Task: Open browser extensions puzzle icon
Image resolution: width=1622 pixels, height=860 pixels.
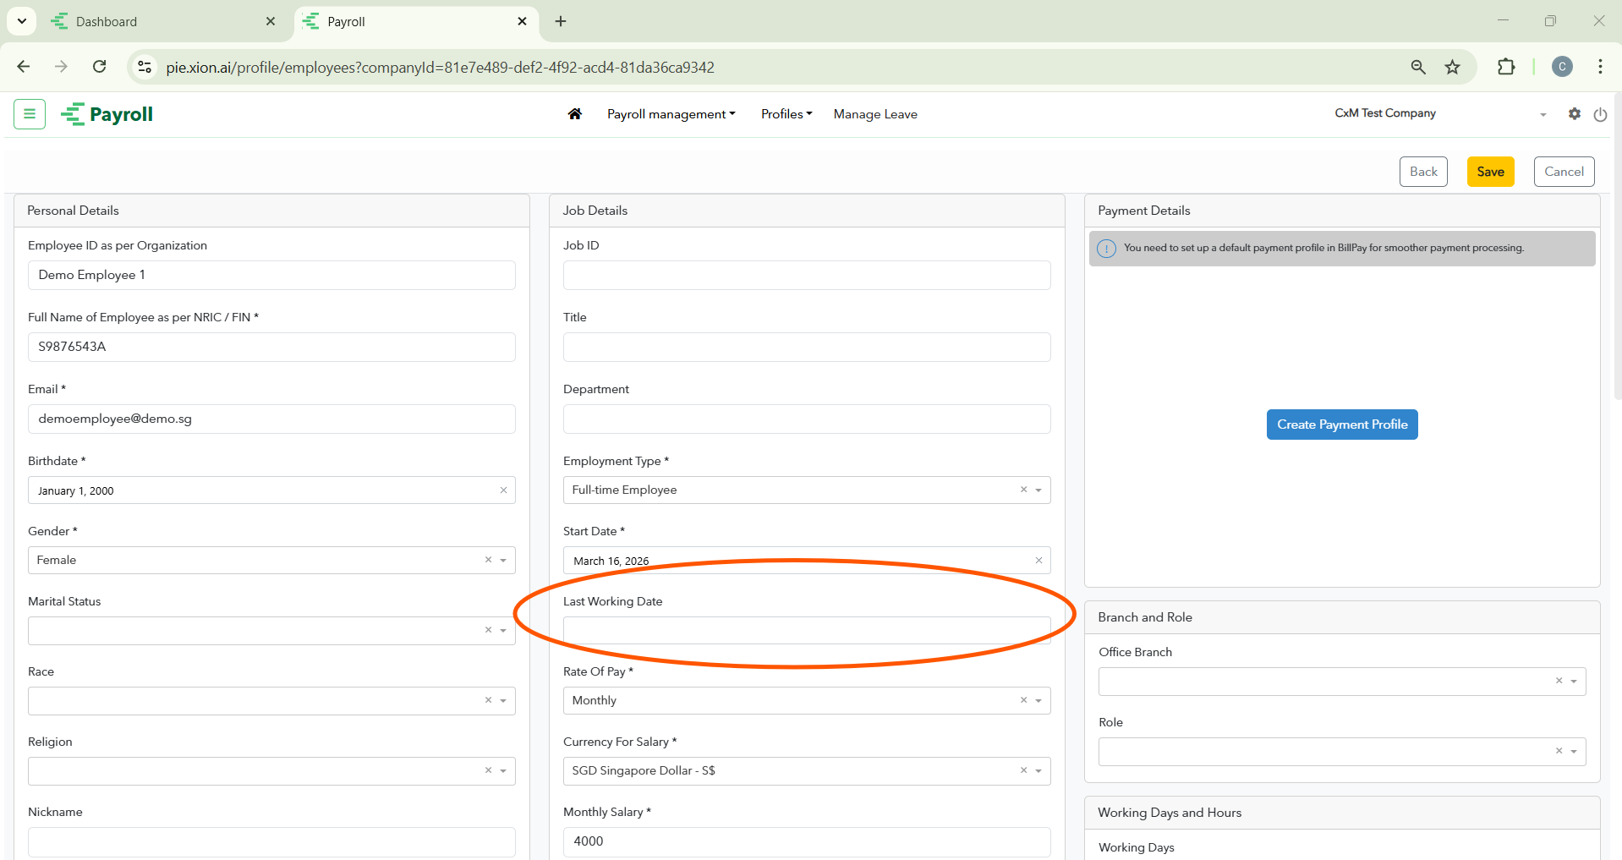Action: coord(1505,67)
